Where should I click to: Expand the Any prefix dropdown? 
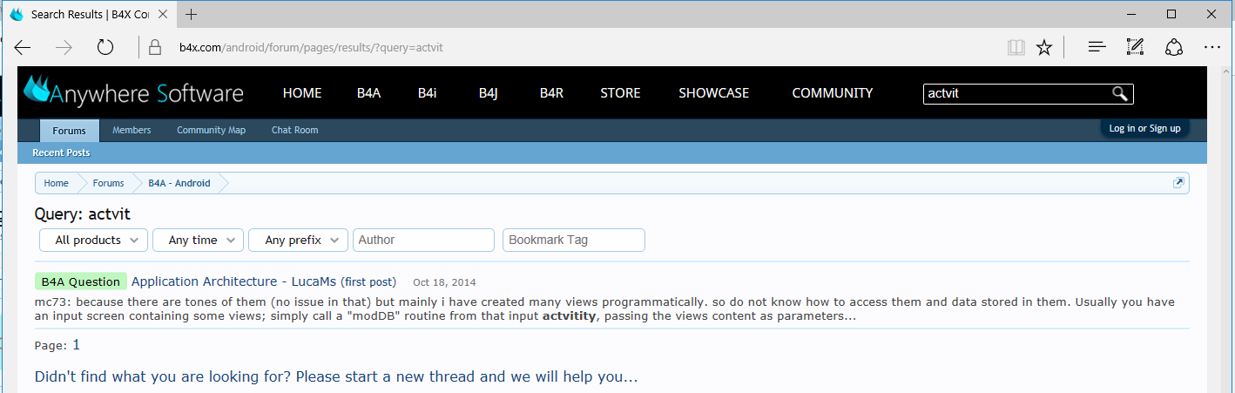298,240
